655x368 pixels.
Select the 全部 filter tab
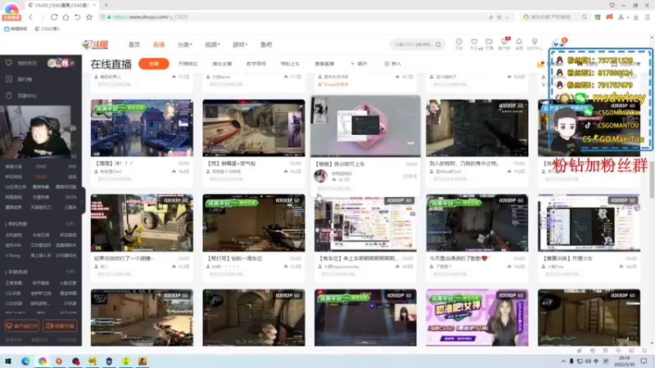(x=154, y=64)
